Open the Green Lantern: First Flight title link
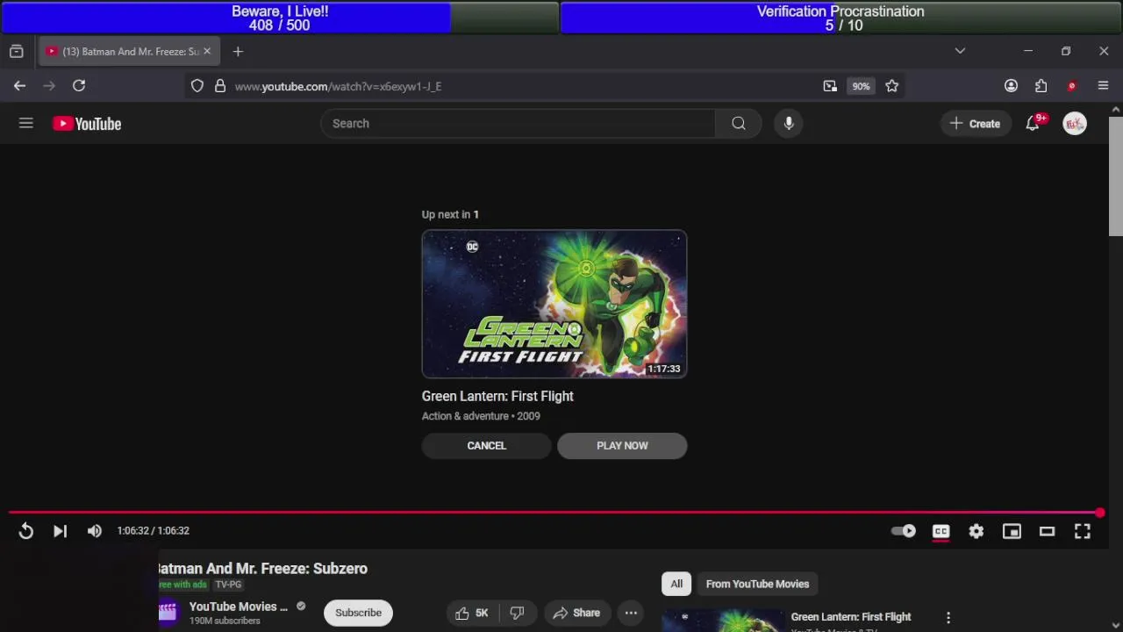The image size is (1123, 632). coord(497,397)
